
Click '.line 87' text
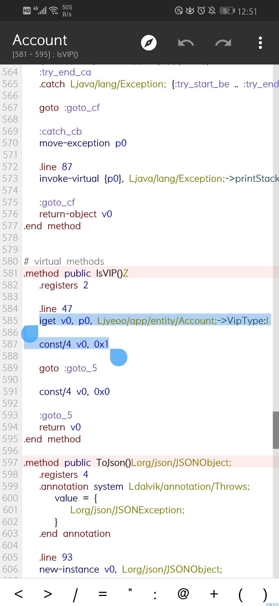pos(56,167)
